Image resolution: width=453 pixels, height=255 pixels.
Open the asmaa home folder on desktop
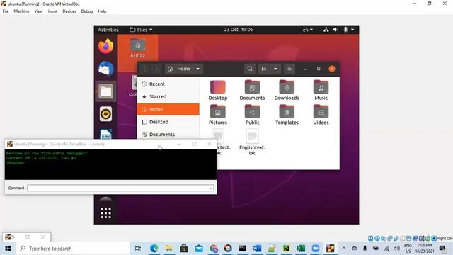[x=138, y=47]
